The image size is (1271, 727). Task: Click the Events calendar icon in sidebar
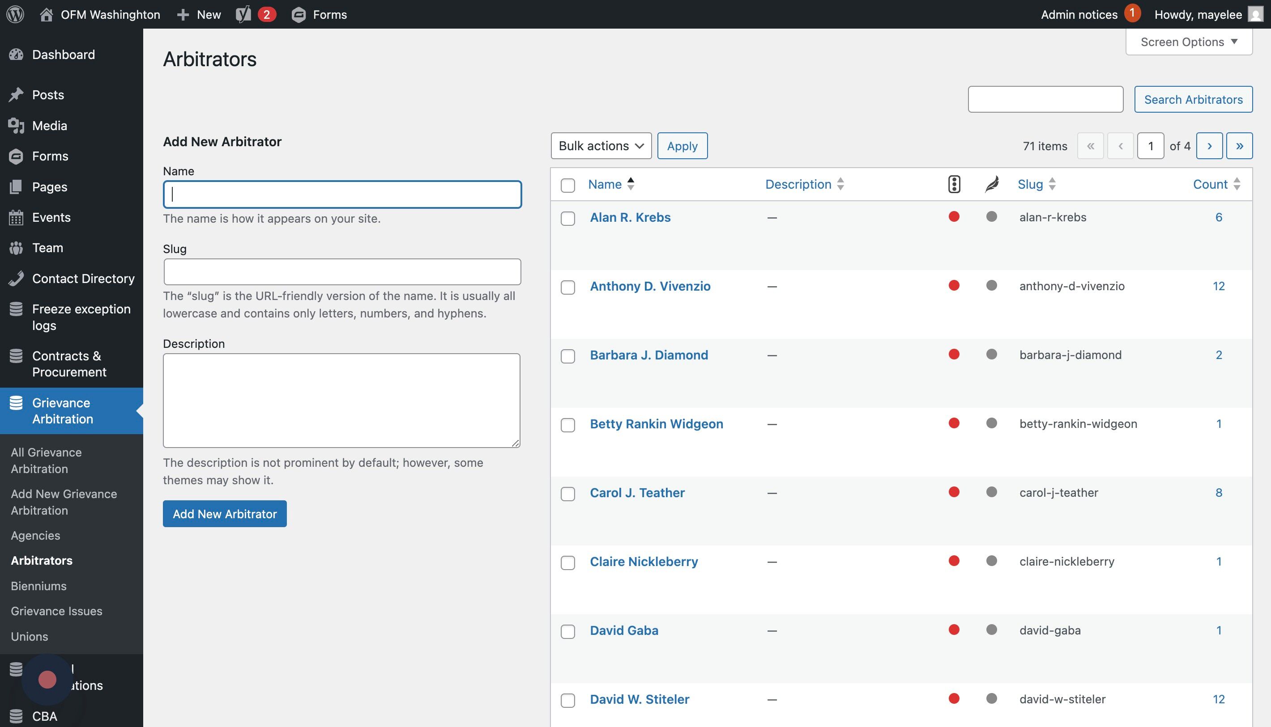pyautogui.click(x=16, y=217)
